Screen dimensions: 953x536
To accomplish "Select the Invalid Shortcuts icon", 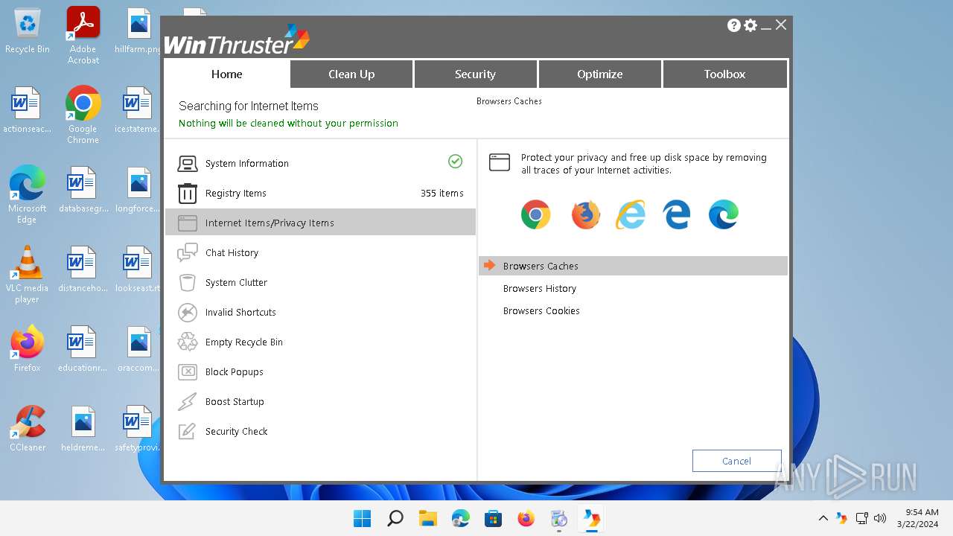I will 188,313.
